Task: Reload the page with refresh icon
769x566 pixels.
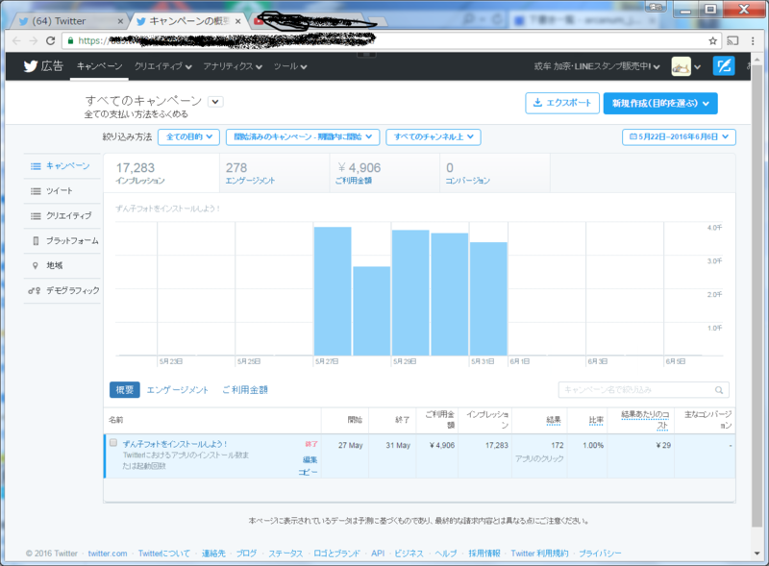Action: coord(50,40)
